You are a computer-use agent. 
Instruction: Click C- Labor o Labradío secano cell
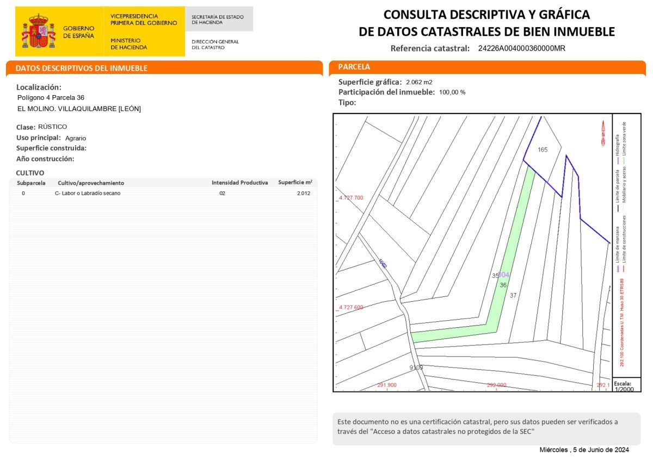coord(88,194)
